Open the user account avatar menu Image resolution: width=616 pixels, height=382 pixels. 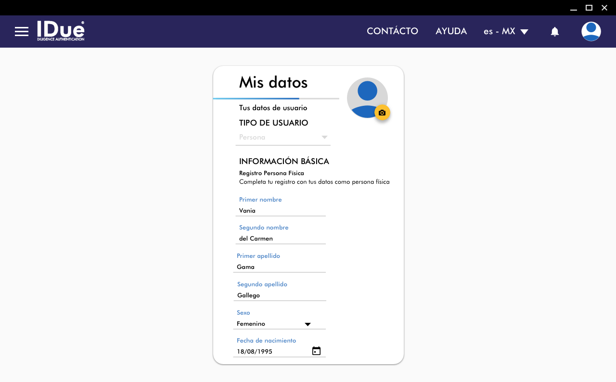coord(590,32)
